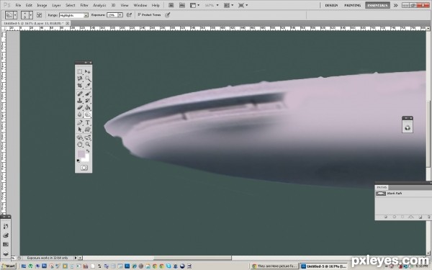Image resolution: width=432 pixels, height=270 pixels.
Task: Select the Hand tool
Action: (80, 144)
